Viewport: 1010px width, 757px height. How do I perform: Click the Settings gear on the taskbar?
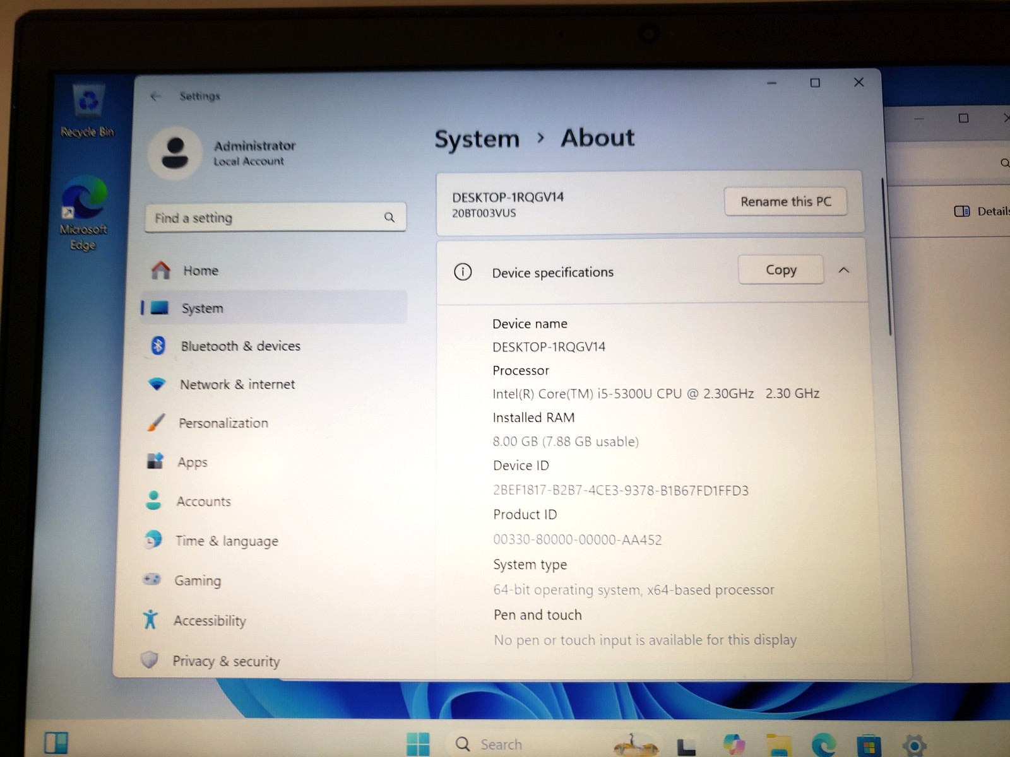tap(915, 746)
